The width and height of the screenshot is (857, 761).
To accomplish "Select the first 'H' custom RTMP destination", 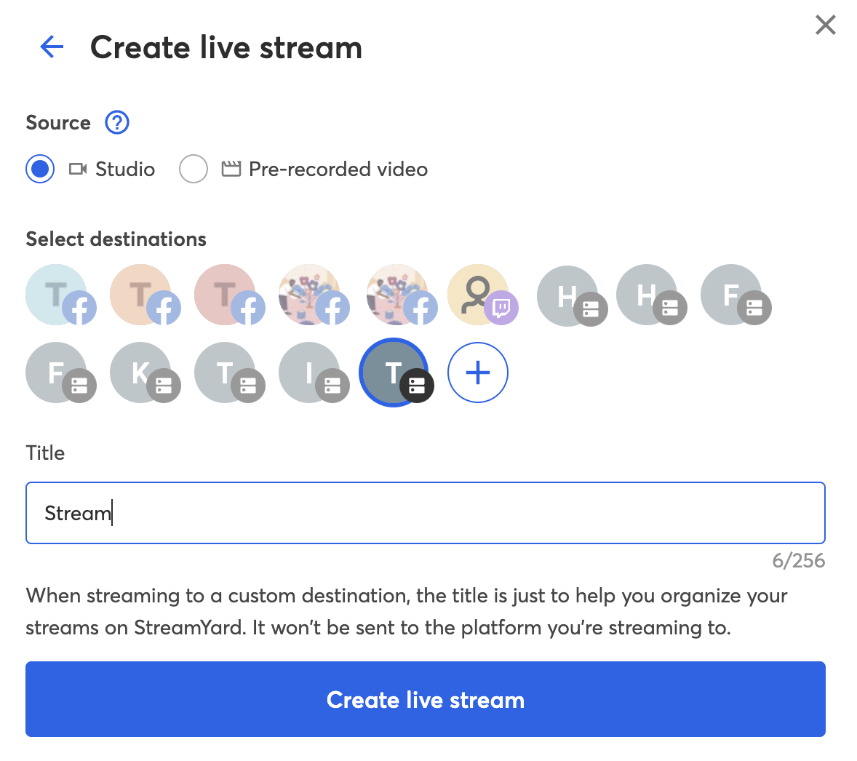I will tap(567, 295).
